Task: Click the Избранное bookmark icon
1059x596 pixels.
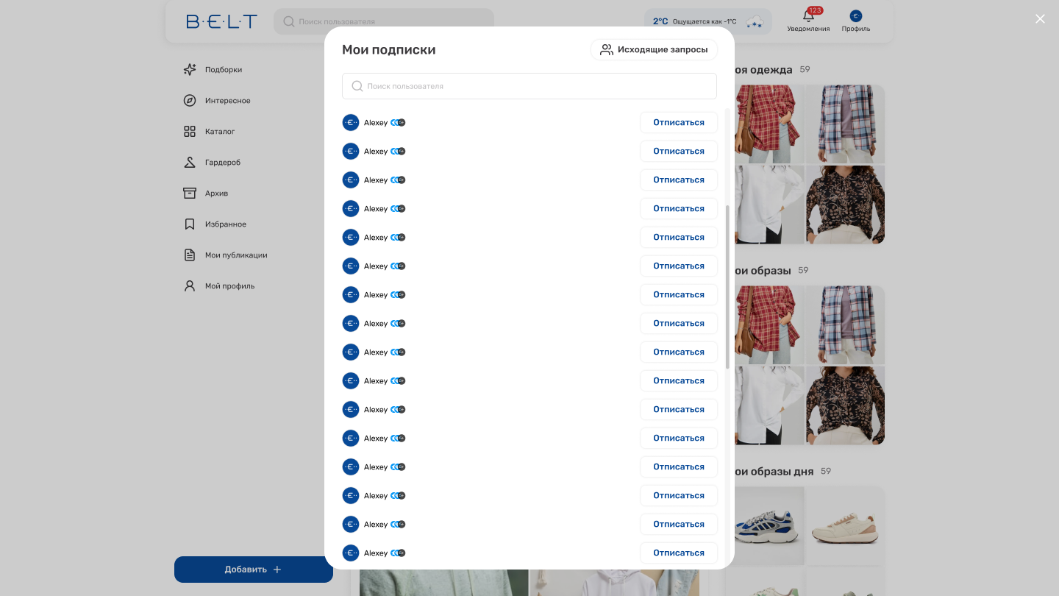Action: pyautogui.click(x=189, y=224)
